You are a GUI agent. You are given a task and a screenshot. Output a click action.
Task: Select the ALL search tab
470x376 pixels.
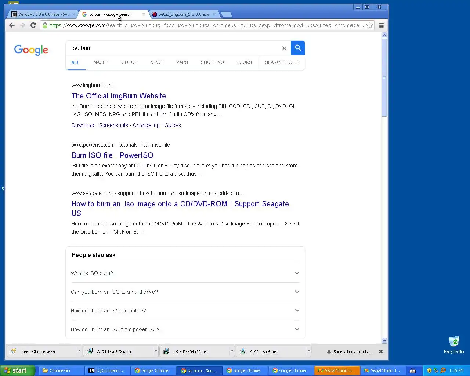[75, 62]
